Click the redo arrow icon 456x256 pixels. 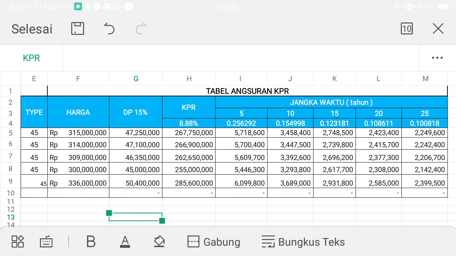141,28
